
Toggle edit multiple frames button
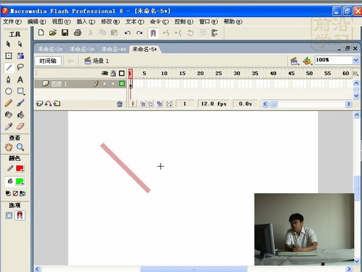tap(159, 104)
